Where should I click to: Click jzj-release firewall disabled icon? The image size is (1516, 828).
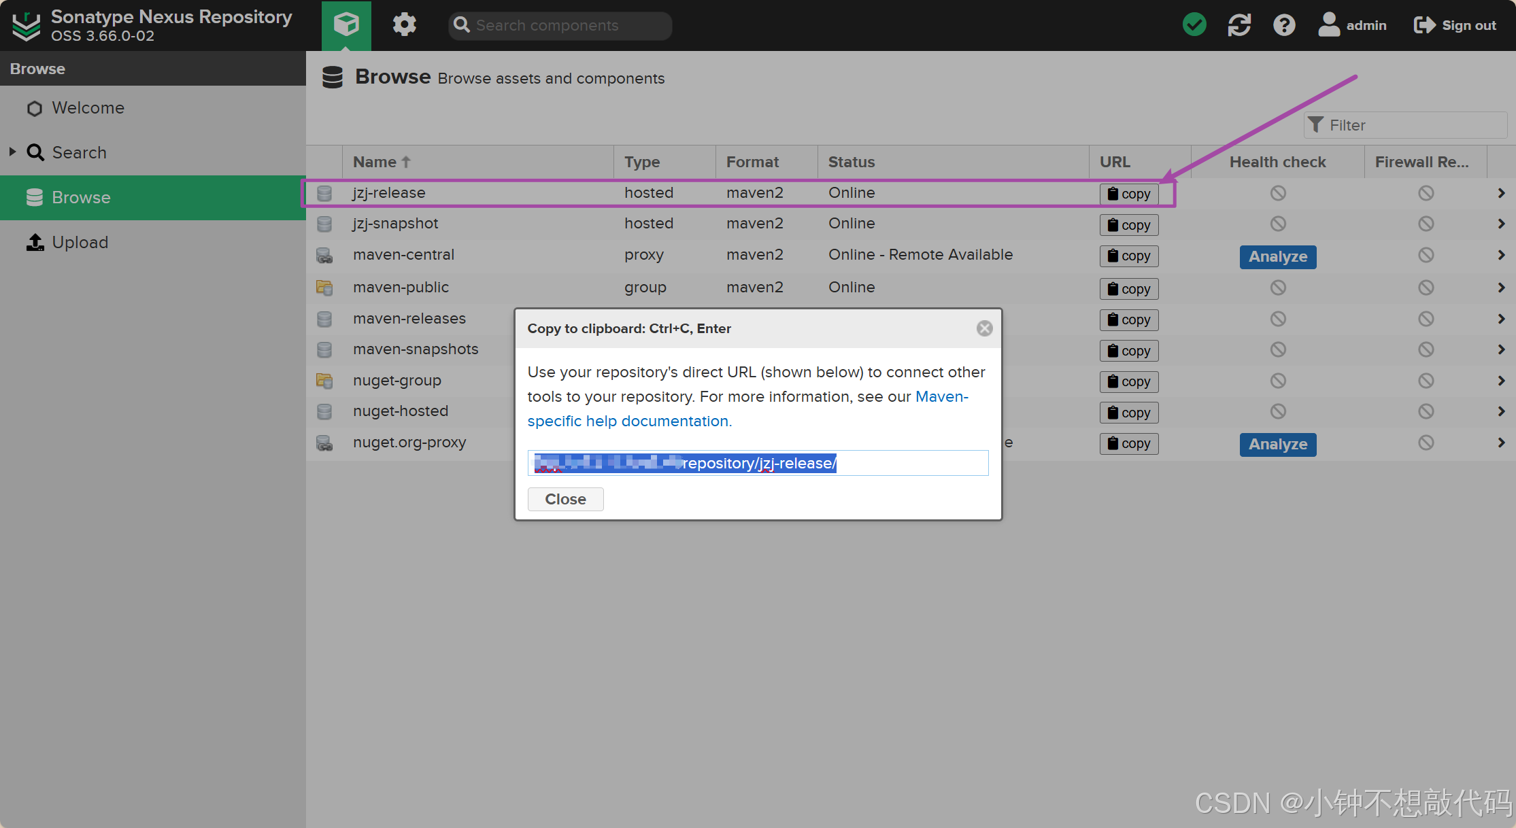1426,193
